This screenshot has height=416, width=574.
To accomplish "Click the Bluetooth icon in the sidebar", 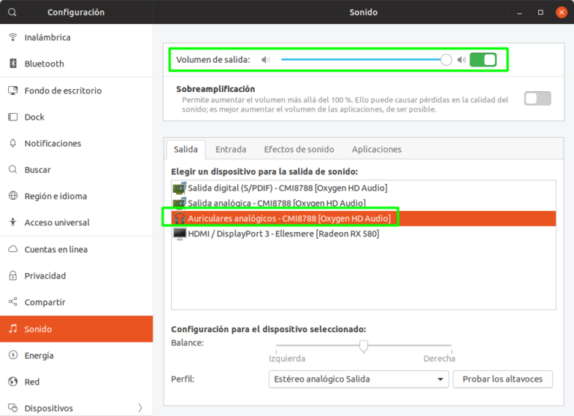I will pos(13,64).
